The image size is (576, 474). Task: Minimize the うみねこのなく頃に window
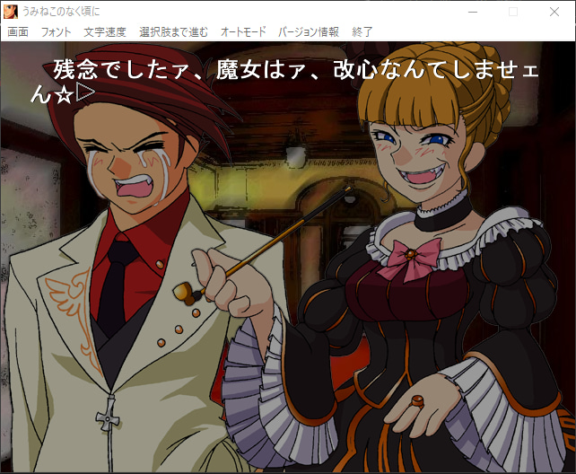[471, 12]
